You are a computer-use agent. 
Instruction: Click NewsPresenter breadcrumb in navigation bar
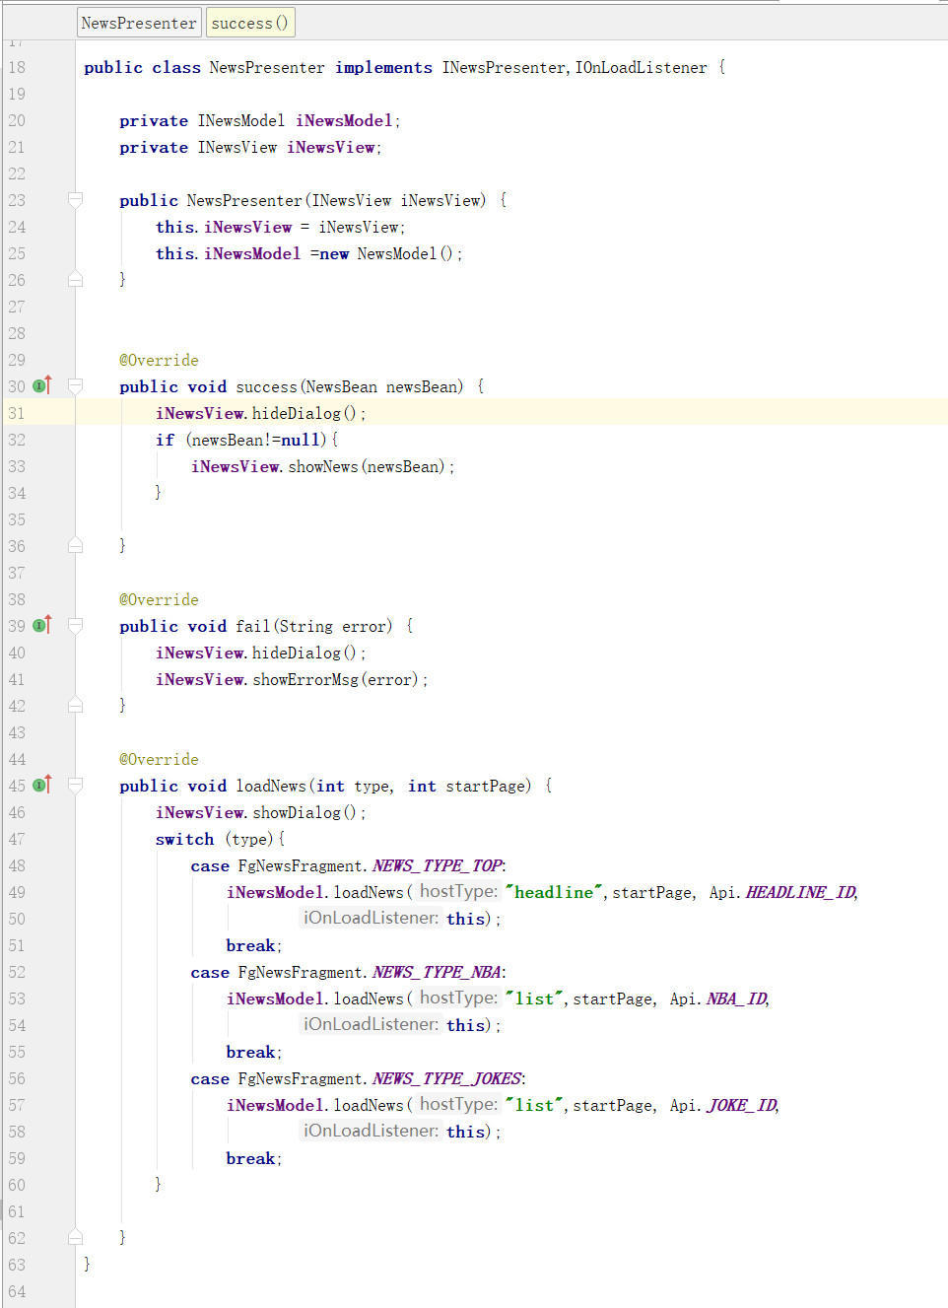(139, 23)
